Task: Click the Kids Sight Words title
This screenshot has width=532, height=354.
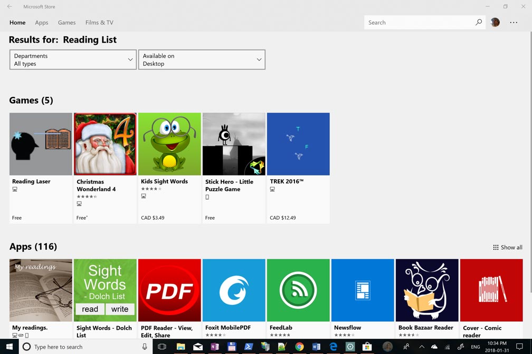Action: 164,181
